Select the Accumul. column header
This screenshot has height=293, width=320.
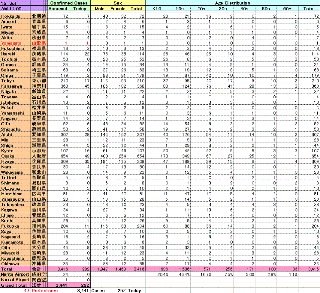coord(58,8)
